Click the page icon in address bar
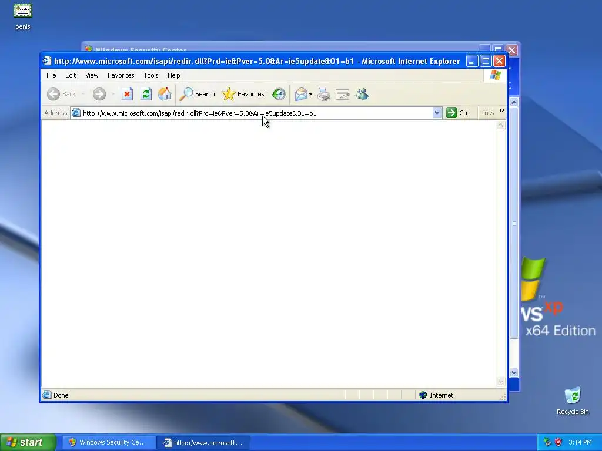The width and height of the screenshot is (602, 451). pyautogui.click(x=76, y=113)
